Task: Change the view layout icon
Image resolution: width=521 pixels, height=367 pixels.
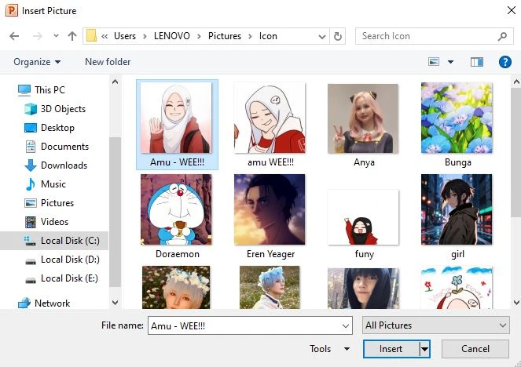Action: click(x=434, y=62)
